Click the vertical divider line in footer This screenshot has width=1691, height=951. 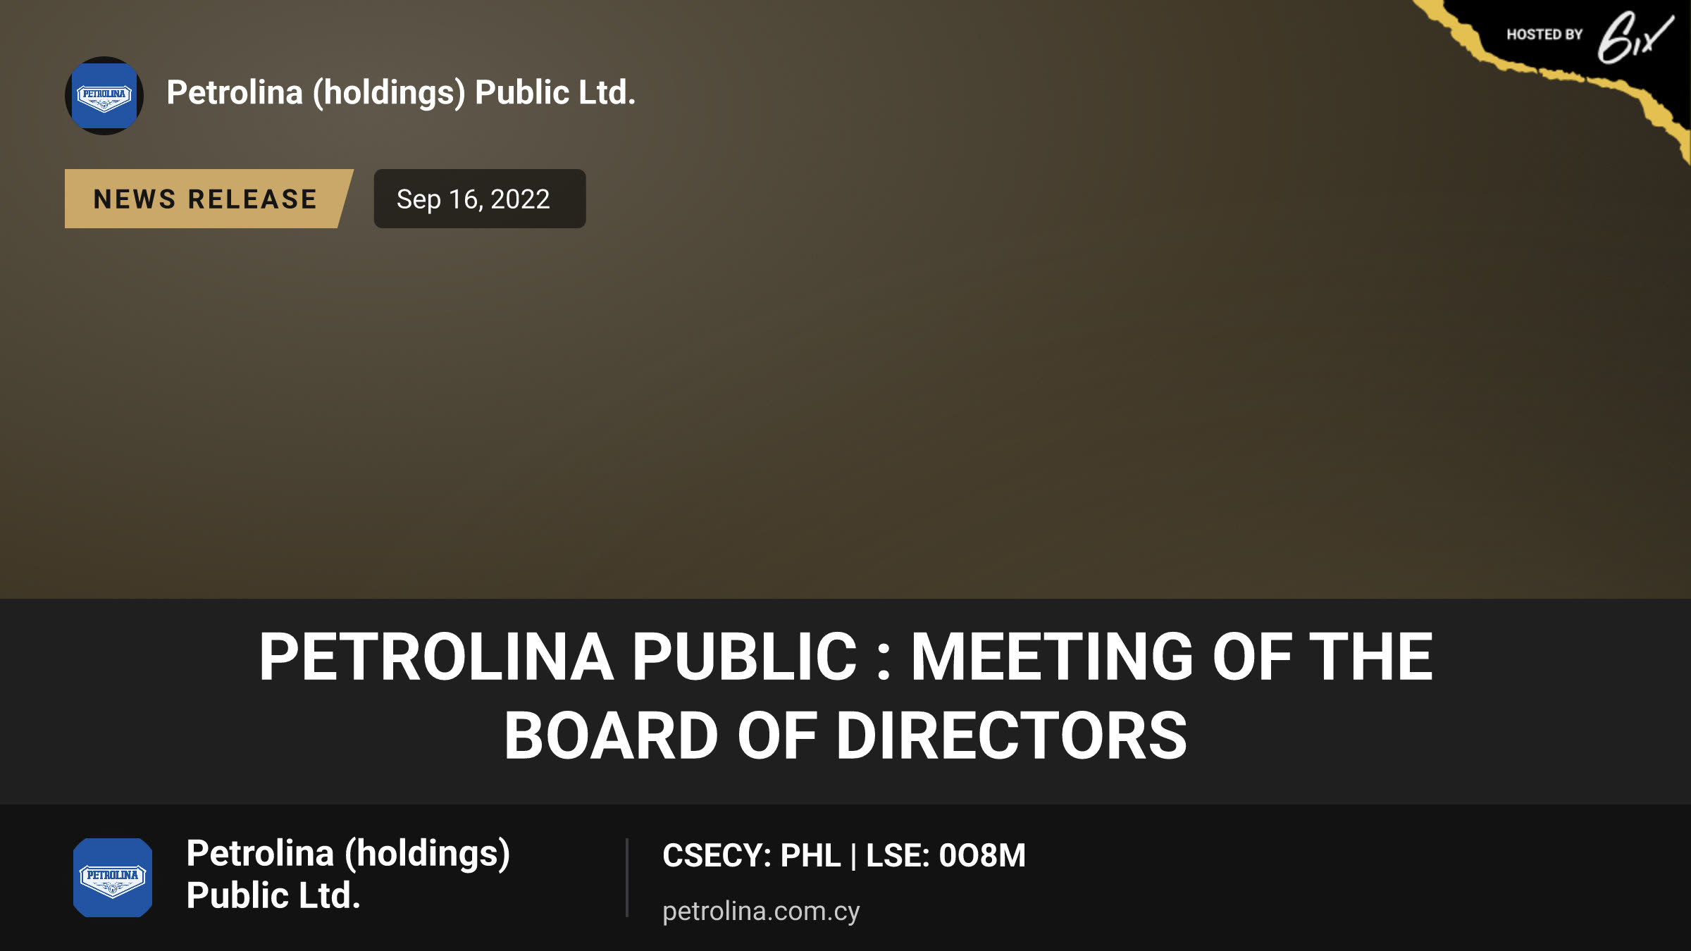[x=626, y=878]
